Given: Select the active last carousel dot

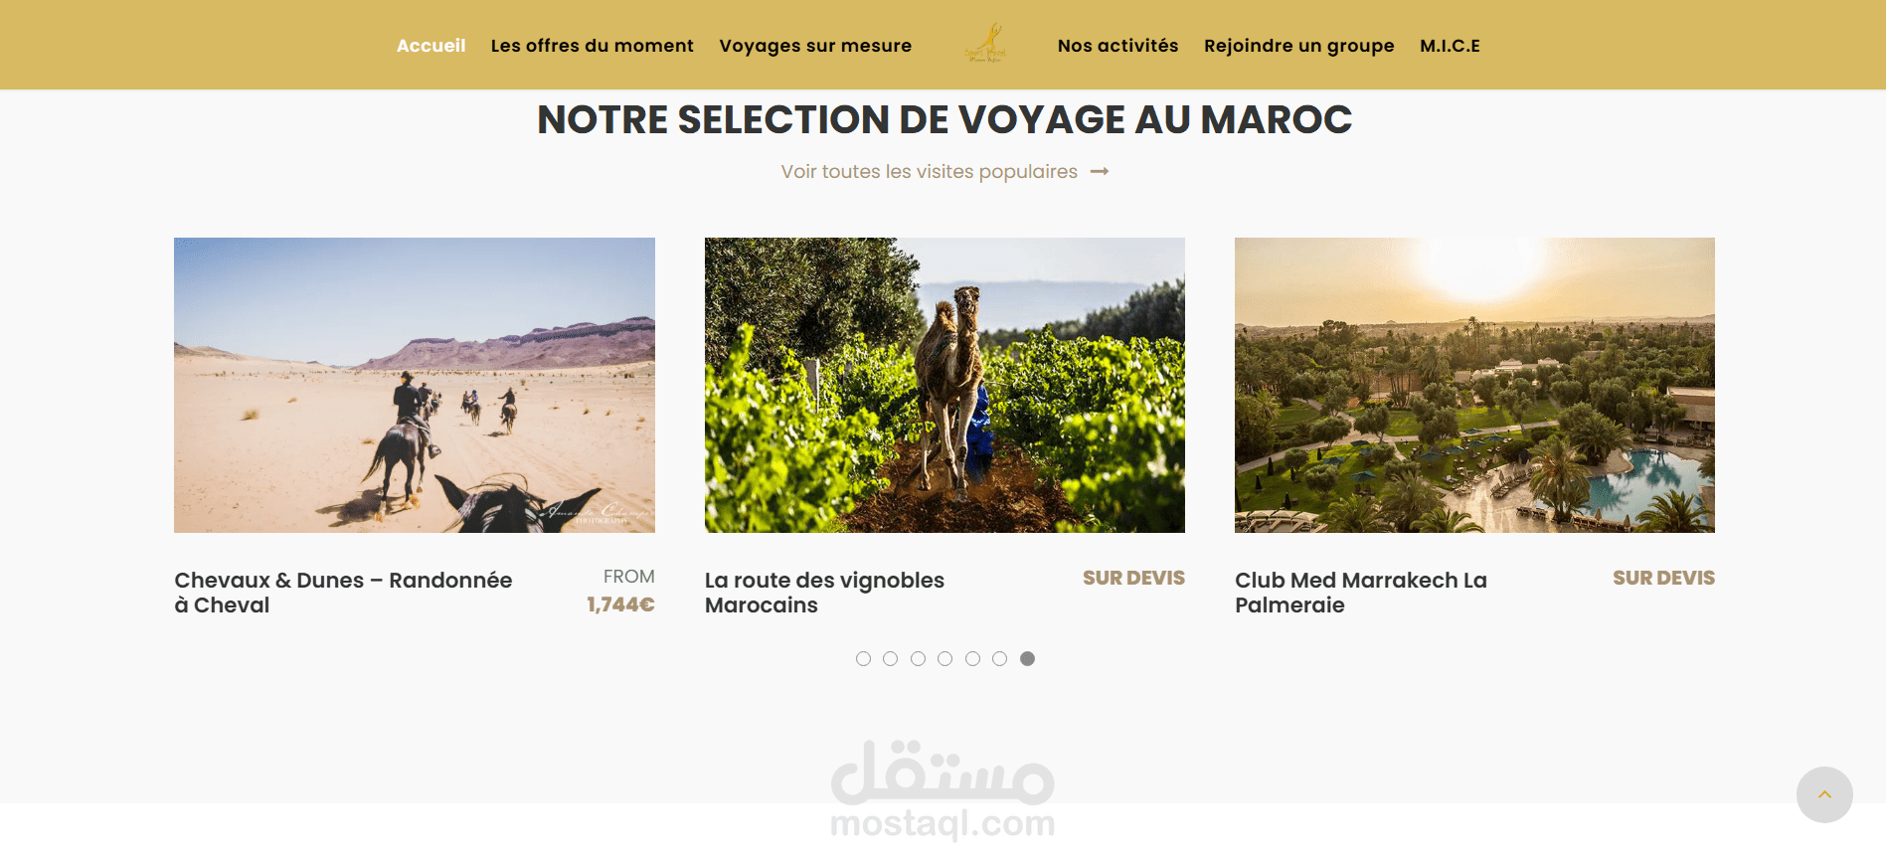Looking at the screenshot, I should pos(1027,658).
